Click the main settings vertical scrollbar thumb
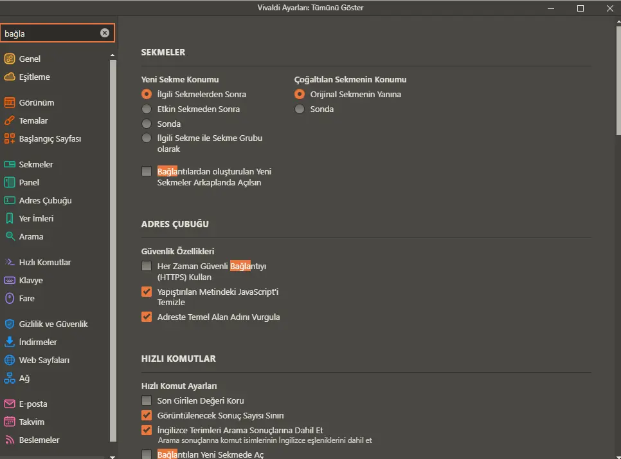The width and height of the screenshot is (621, 459). [618, 80]
